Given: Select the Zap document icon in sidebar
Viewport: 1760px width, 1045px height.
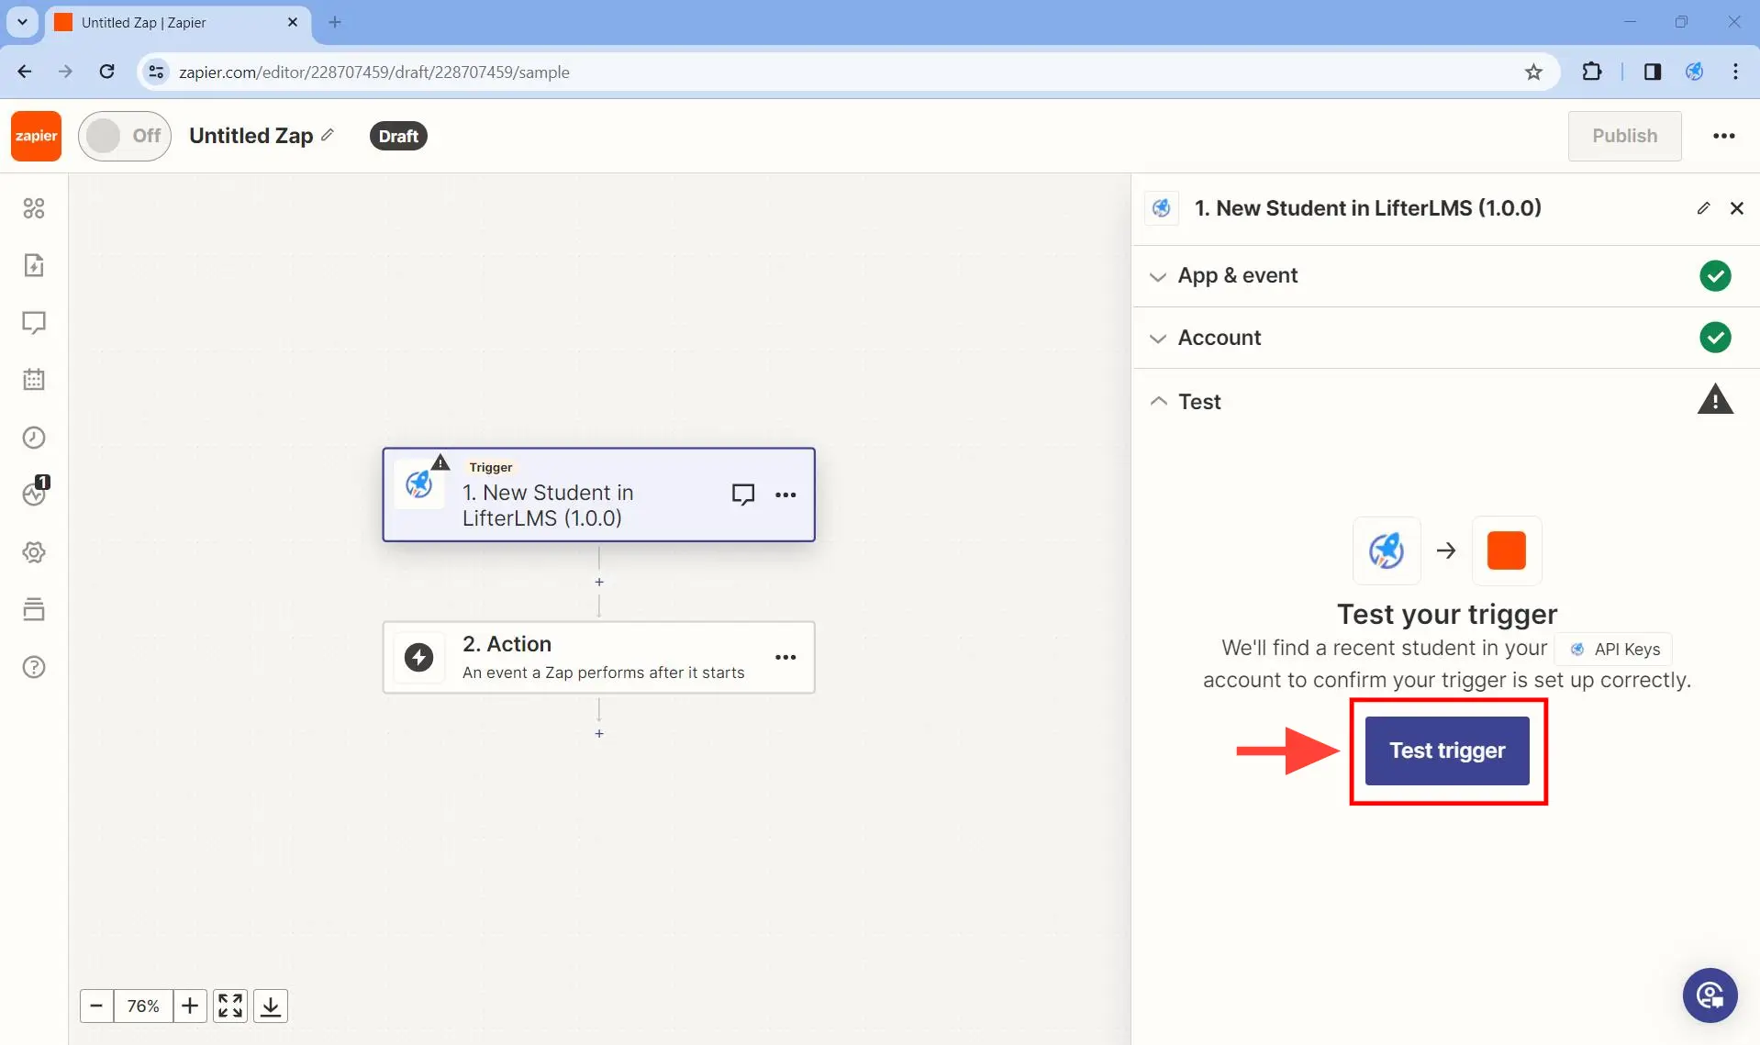Looking at the screenshot, I should (x=34, y=266).
